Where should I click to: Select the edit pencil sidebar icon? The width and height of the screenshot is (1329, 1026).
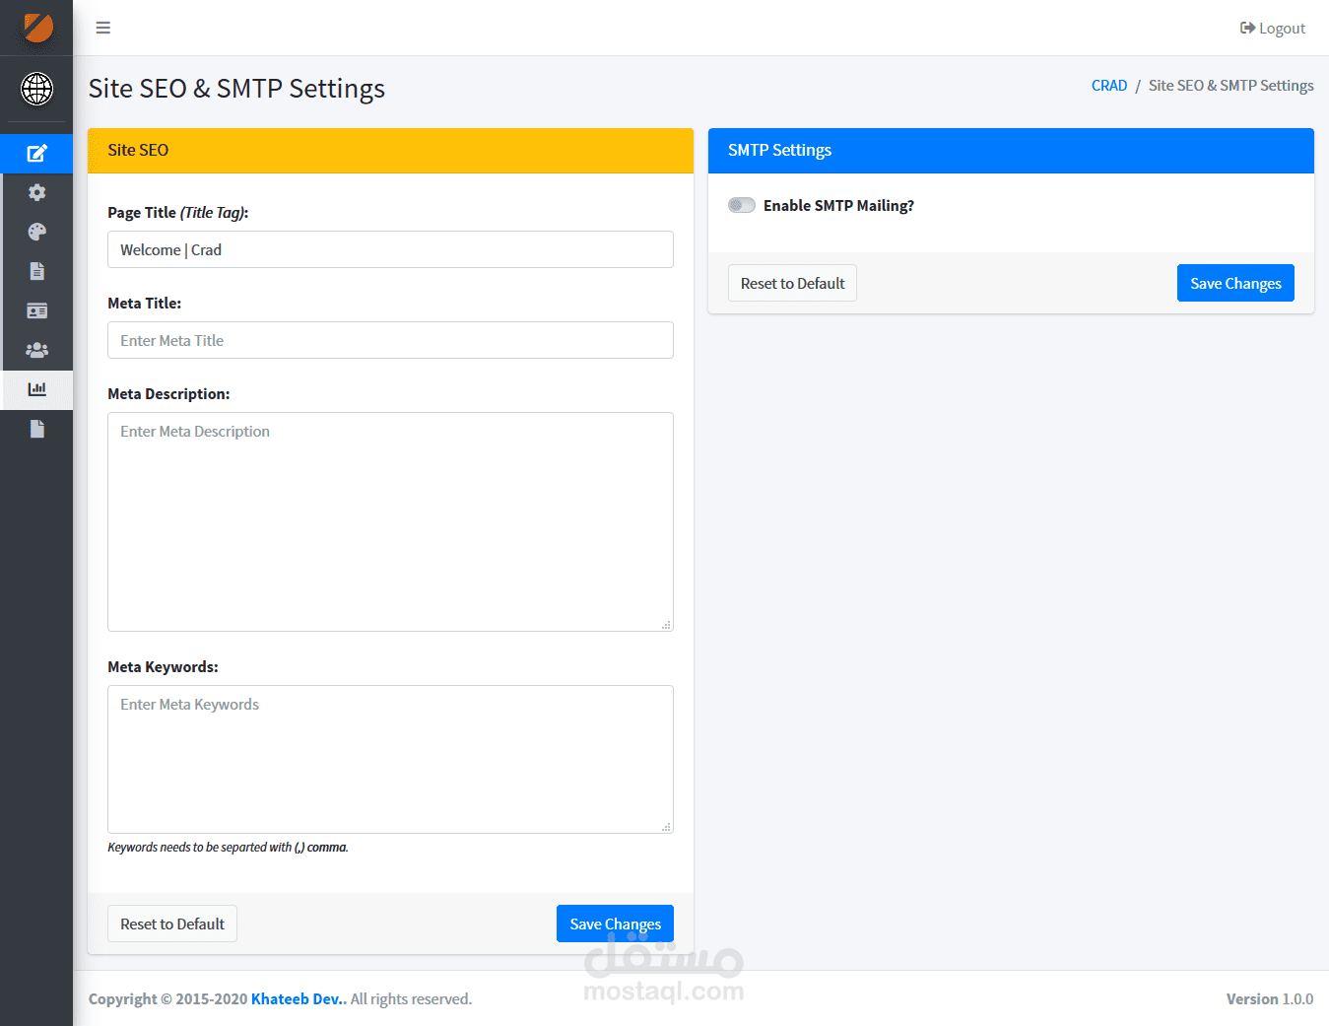click(x=37, y=153)
